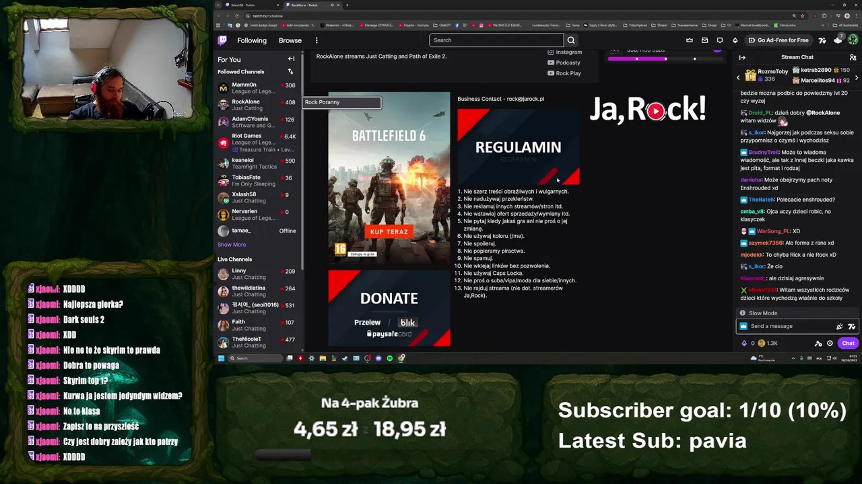This screenshot has width=862, height=484.
Task: Click the Twitch search magnifier button
Action: 571,40
